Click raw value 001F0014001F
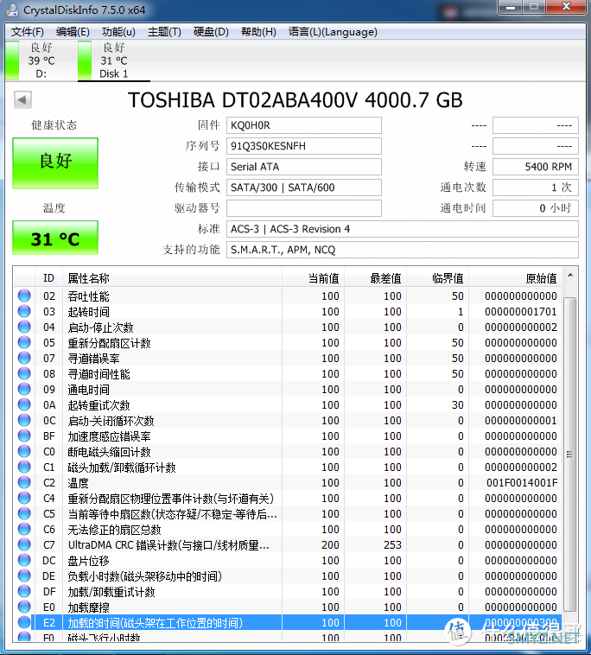591x655 pixels. click(522, 482)
